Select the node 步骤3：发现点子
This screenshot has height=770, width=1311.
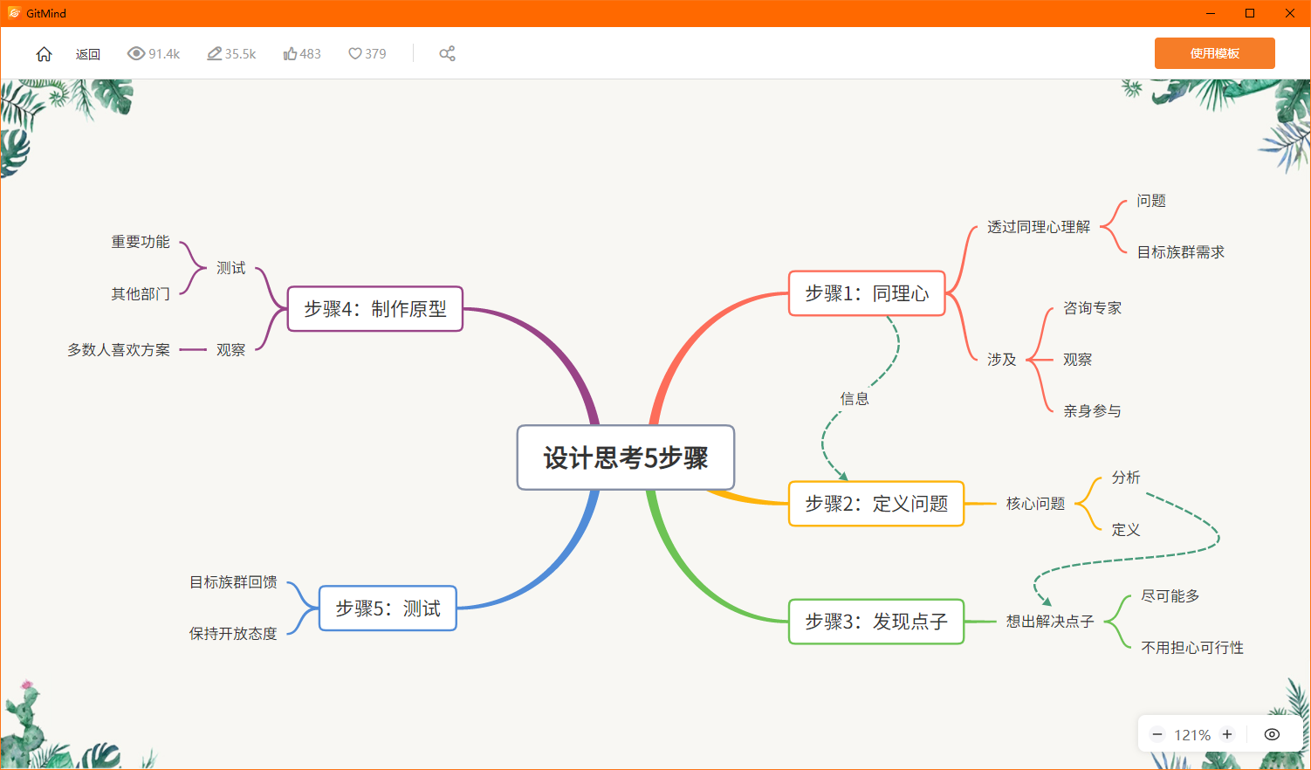[875, 622]
